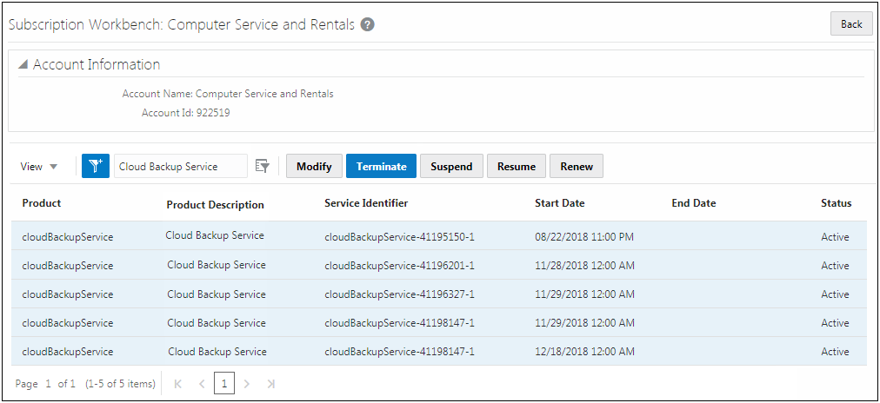Click the Suspend button
Viewport: 880px width, 403px height.
tap(451, 166)
